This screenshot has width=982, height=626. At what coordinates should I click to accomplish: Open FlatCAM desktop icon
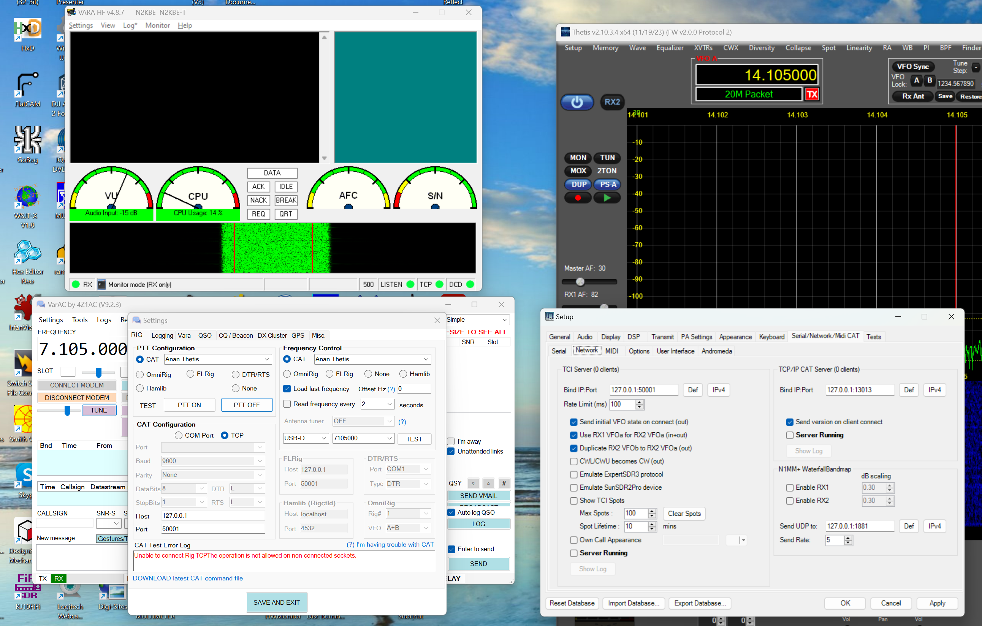click(27, 90)
